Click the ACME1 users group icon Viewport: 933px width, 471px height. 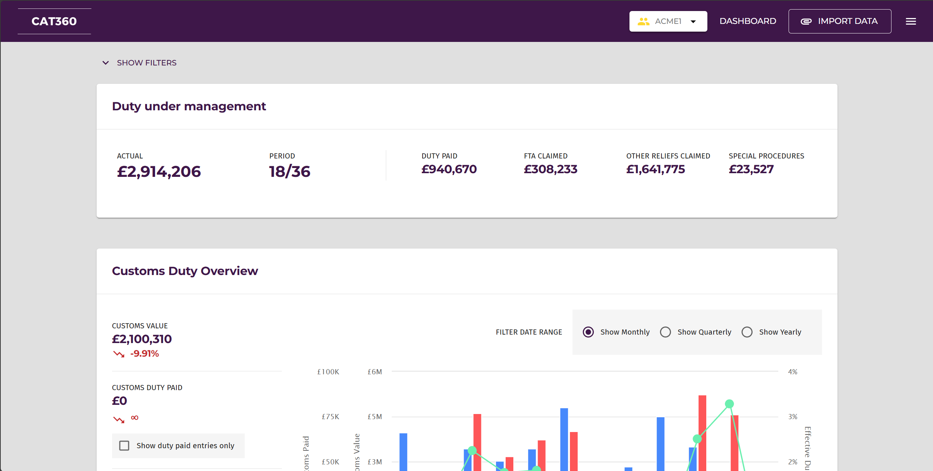click(x=643, y=21)
